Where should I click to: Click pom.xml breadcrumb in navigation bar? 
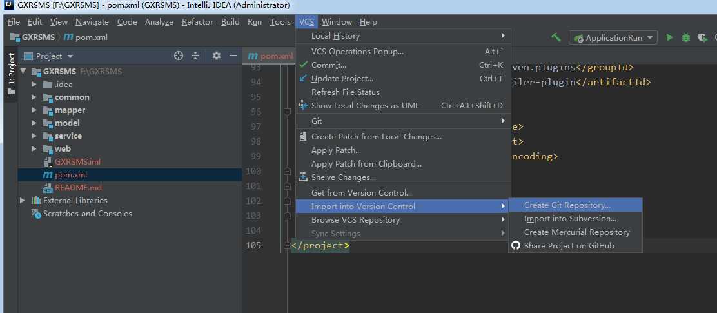[x=86, y=37]
